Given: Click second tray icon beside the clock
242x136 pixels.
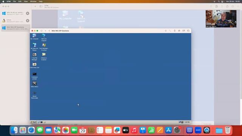Looking at the screenshot, I should pyautogui.click(x=182, y=122).
